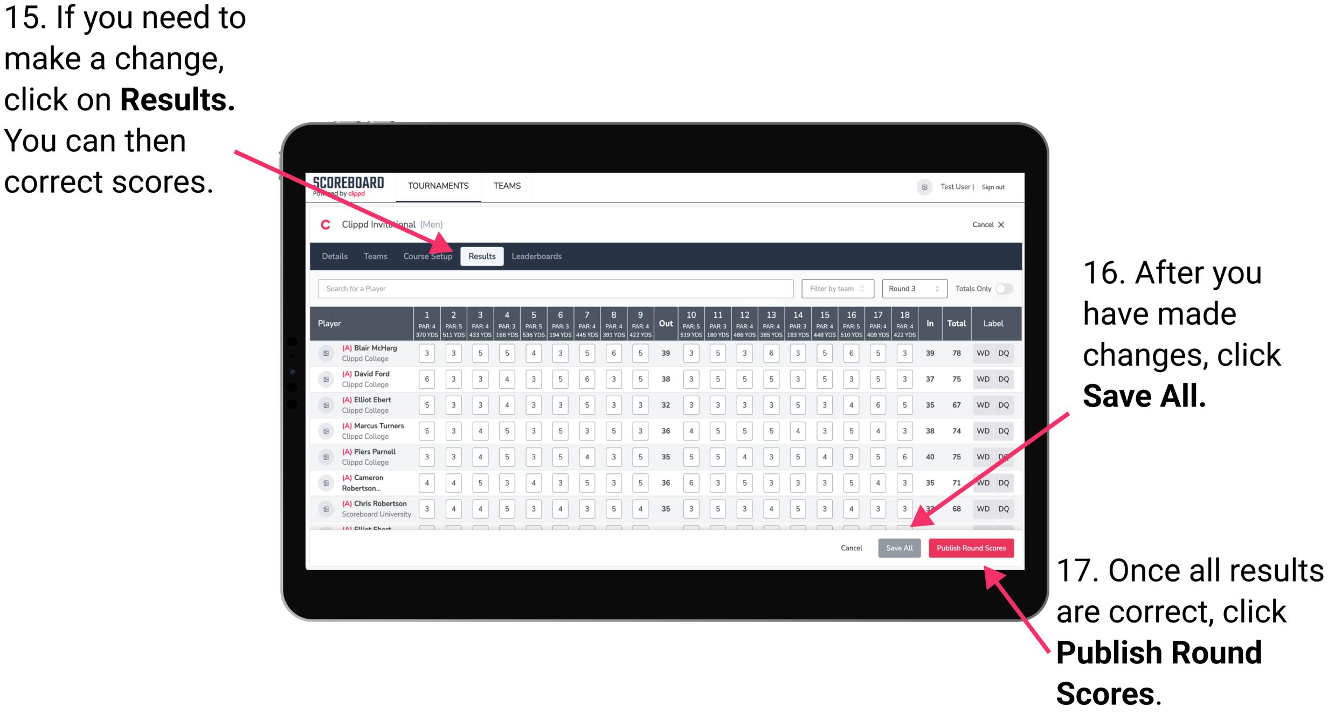Click the Details tab
Screen dimensions: 1328x714
tap(334, 256)
